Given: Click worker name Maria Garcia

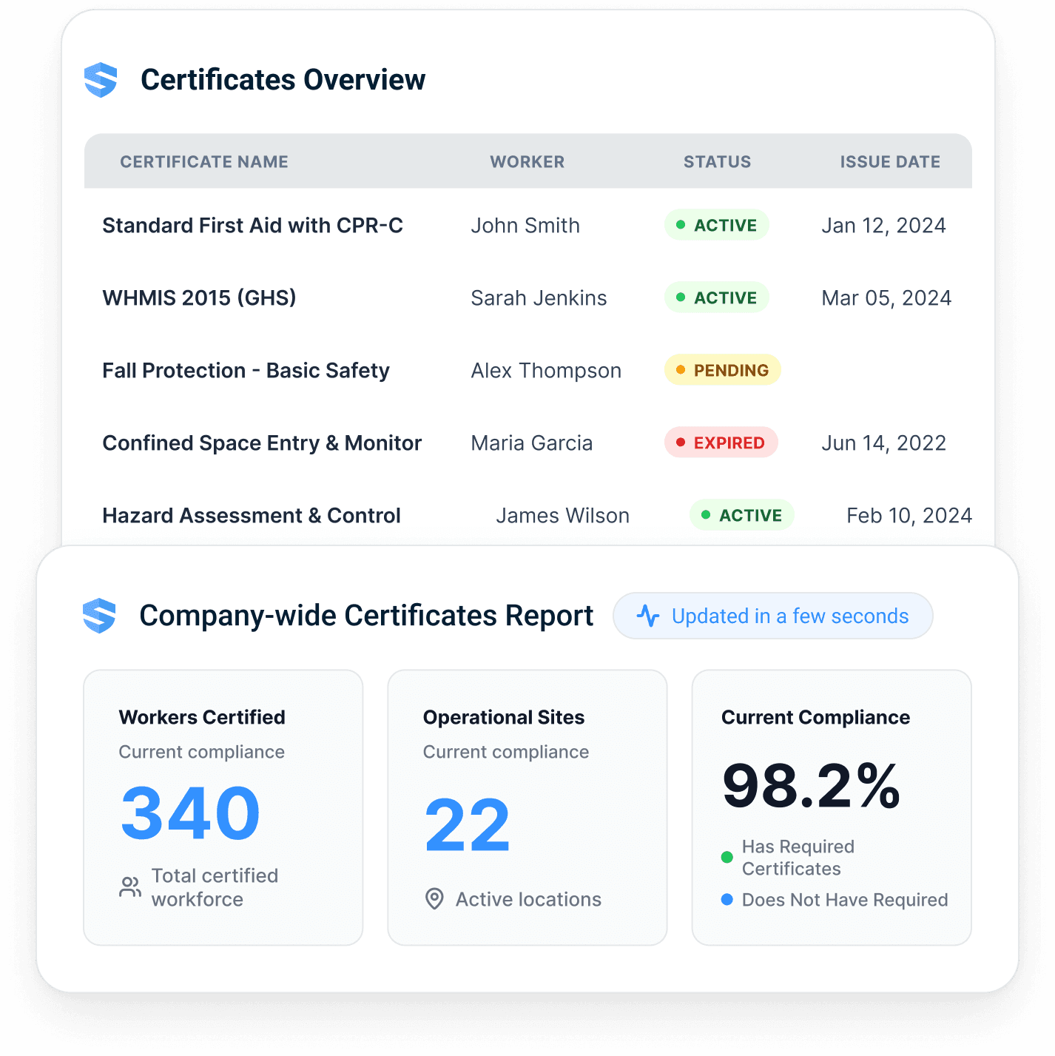Looking at the screenshot, I should tap(532, 443).
